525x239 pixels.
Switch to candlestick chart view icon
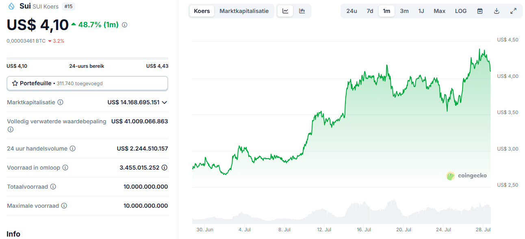302,11
